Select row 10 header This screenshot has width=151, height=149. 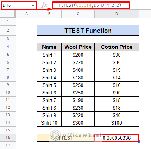(x=8, y=93)
